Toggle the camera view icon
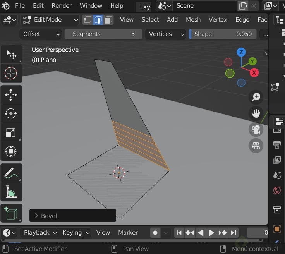285x254 pixels. 256,129
